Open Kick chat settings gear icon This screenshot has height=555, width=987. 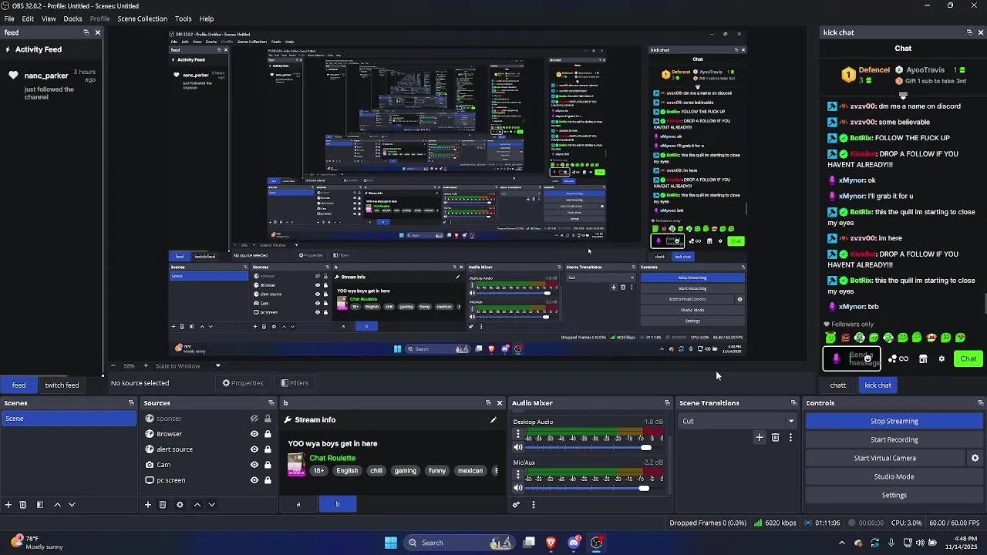(942, 358)
